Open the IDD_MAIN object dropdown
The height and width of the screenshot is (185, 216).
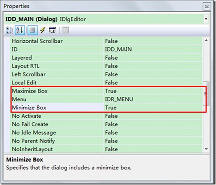pos(206,19)
